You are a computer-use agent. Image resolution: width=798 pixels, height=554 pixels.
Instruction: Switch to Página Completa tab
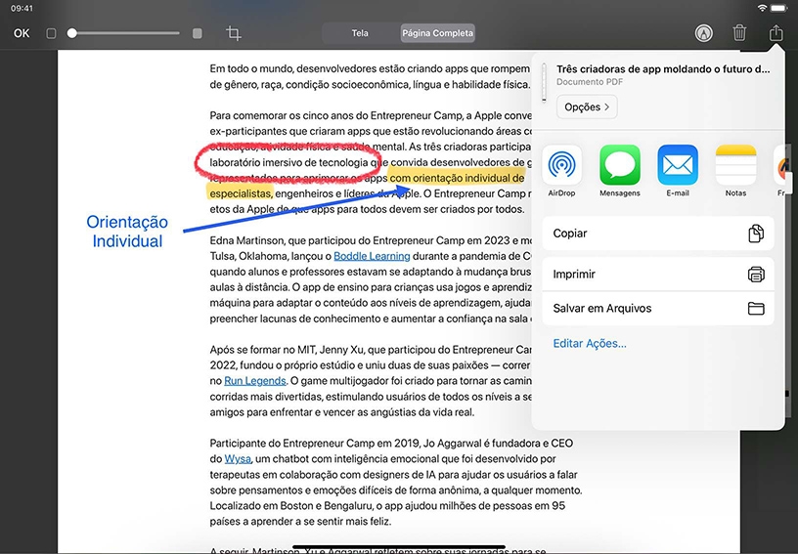(x=438, y=33)
